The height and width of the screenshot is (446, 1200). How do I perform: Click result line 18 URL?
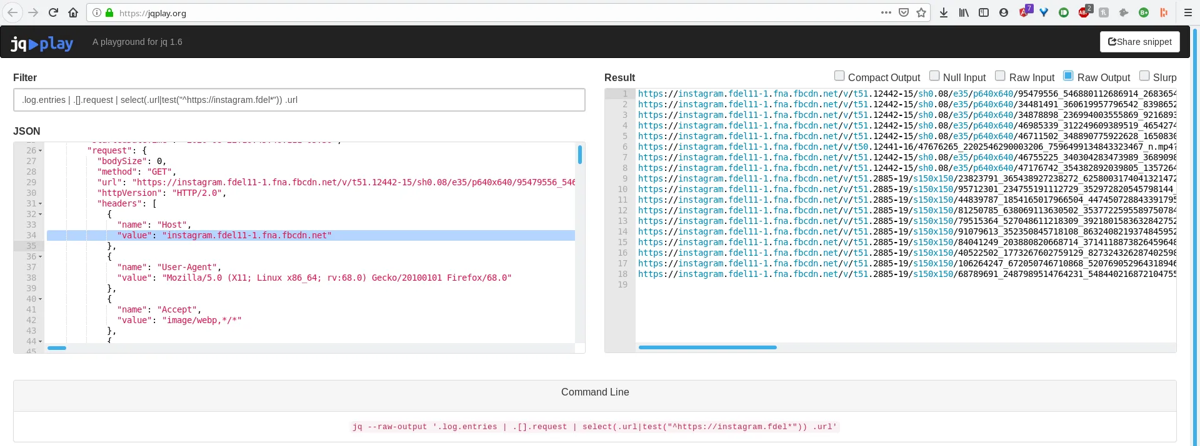(x=907, y=274)
